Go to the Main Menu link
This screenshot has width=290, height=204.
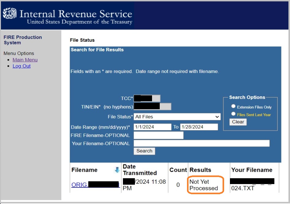click(25, 60)
